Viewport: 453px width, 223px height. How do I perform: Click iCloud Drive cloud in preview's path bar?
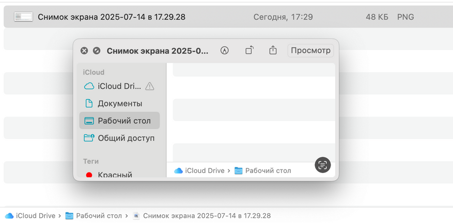tap(178, 170)
